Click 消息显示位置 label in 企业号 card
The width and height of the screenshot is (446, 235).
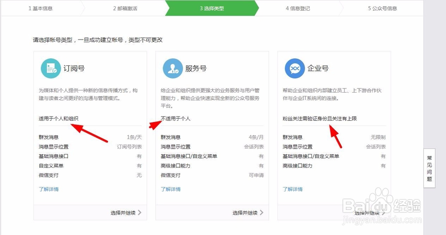pos(297,146)
